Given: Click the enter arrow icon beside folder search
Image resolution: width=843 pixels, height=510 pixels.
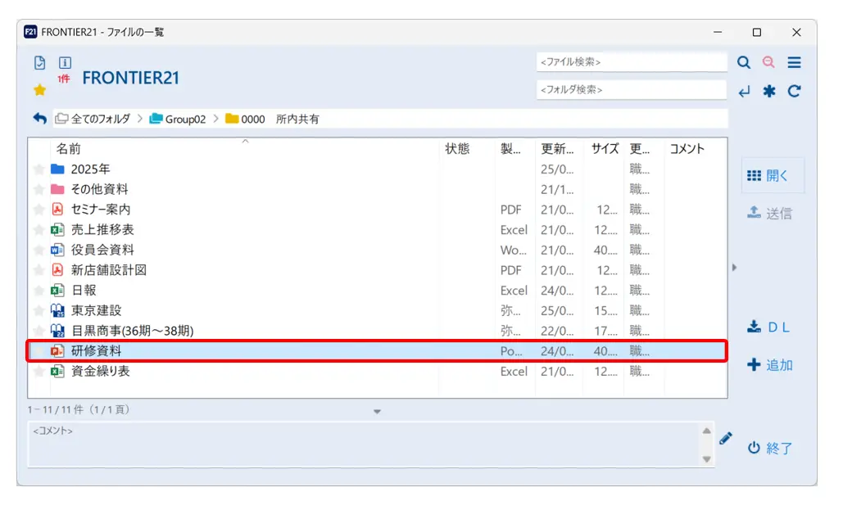Looking at the screenshot, I should click(744, 92).
